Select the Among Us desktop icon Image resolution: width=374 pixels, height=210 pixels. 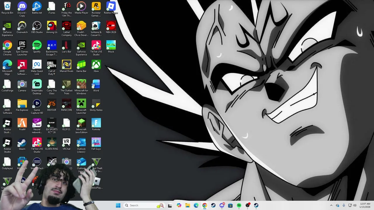coord(52,27)
